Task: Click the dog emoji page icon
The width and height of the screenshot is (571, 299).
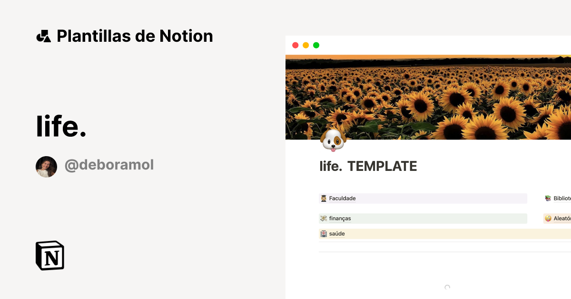Action: click(333, 139)
